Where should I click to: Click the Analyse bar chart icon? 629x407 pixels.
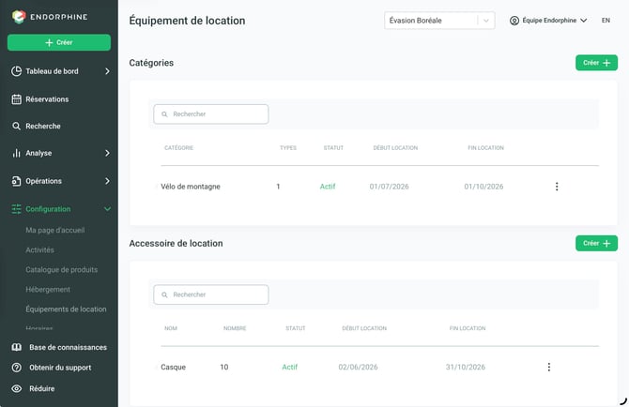(x=16, y=153)
